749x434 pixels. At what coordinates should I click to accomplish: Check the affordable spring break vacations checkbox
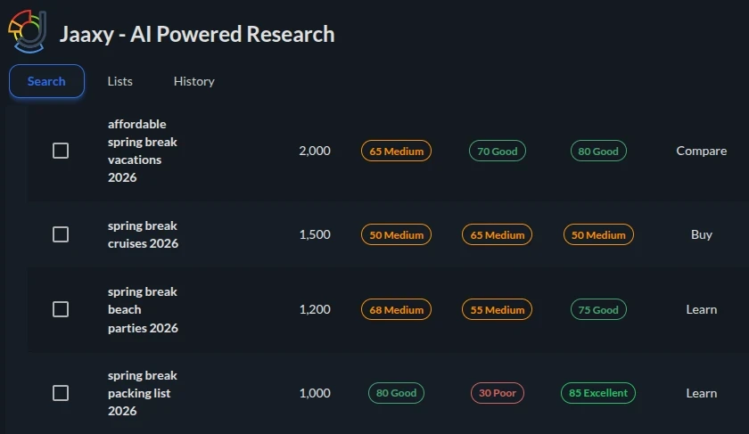[61, 151]
